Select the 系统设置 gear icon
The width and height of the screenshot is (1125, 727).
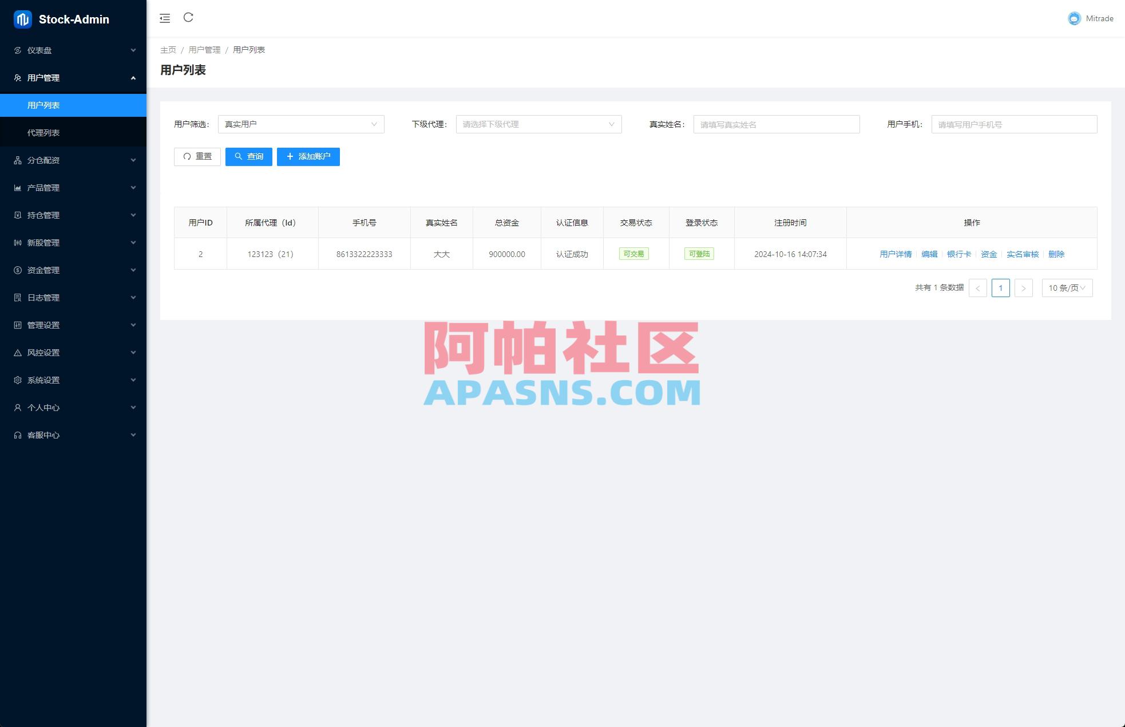[17, 380]
